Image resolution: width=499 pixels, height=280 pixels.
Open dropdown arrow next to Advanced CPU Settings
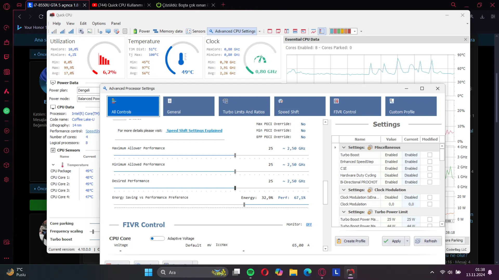259,31
